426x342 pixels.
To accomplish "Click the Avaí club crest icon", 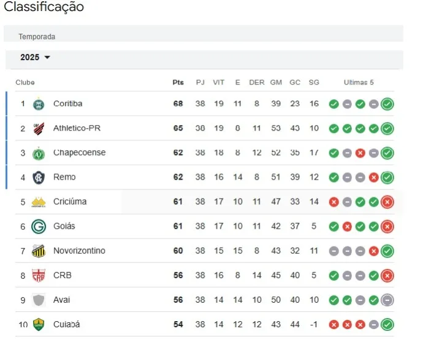I will click(x=39, y=300).
